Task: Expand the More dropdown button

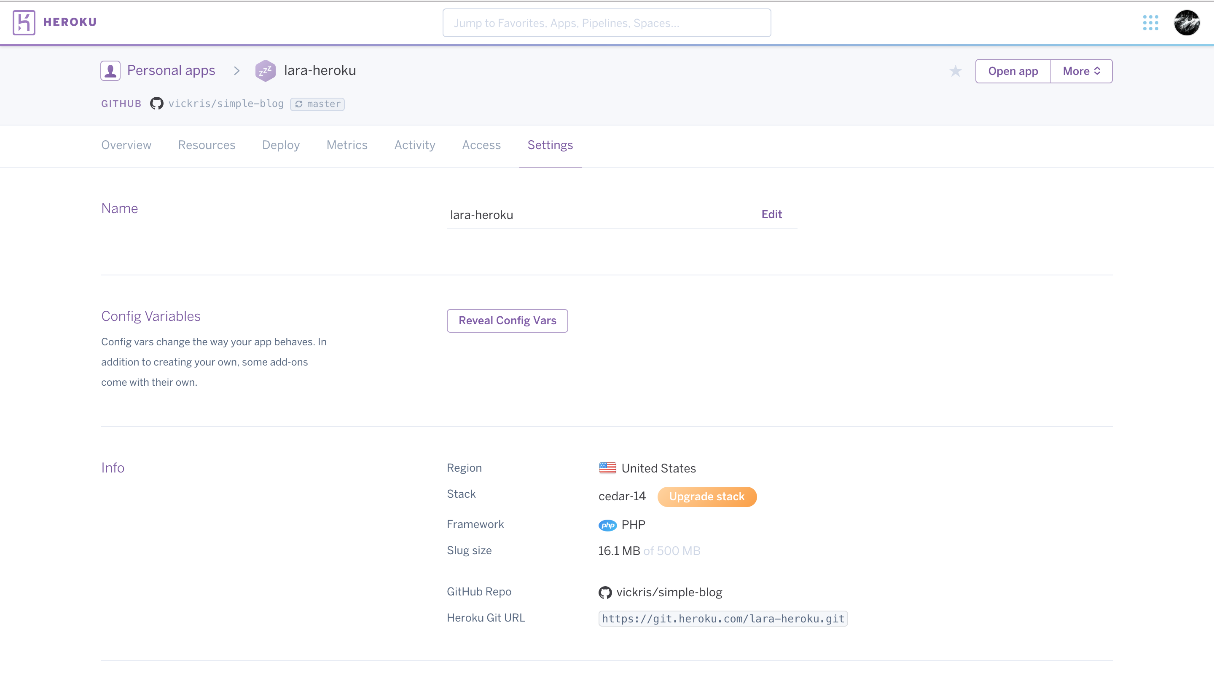Action: click(x=1082, y=71)
